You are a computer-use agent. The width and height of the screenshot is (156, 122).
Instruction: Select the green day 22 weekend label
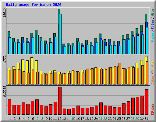tap(105, 119)
